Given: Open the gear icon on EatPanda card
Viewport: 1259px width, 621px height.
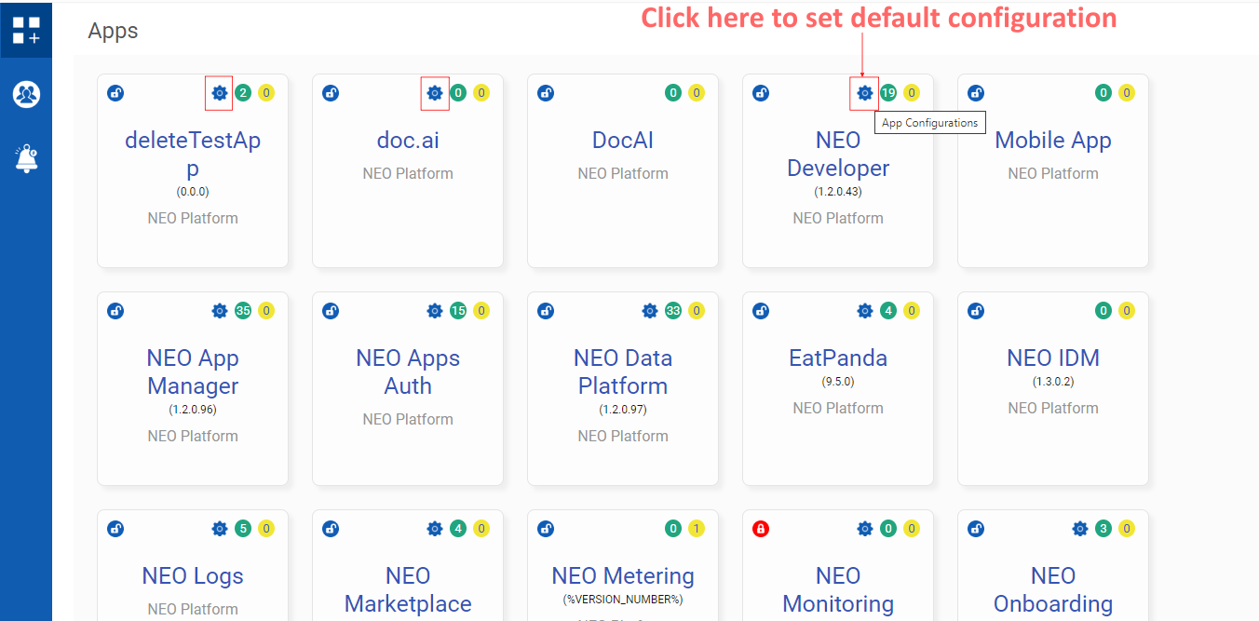Looking at the screenshot, I should (x=865, y=310).
